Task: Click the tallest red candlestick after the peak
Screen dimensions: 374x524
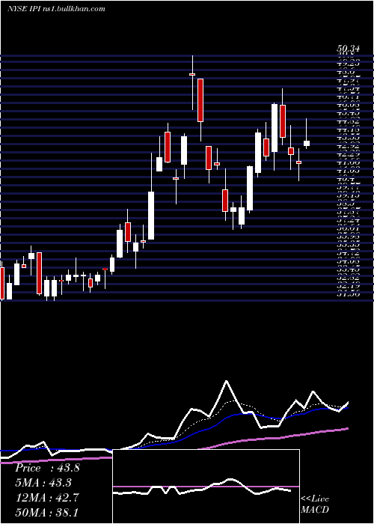Action: click(200, 100)
